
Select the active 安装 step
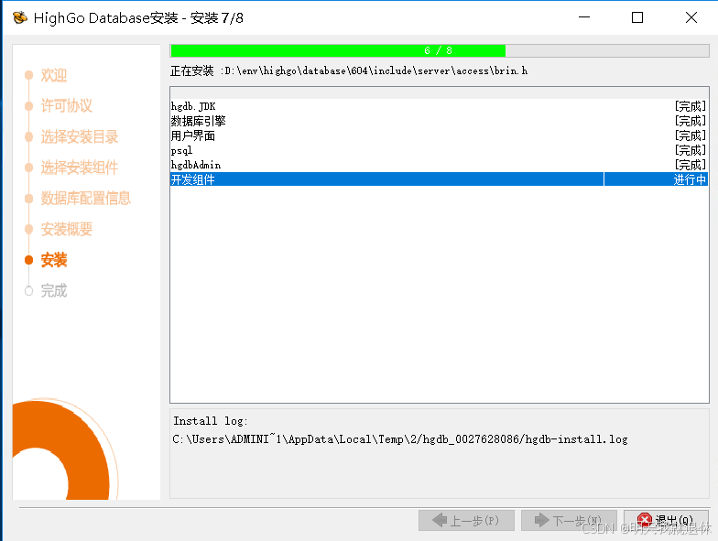[53, 260]
